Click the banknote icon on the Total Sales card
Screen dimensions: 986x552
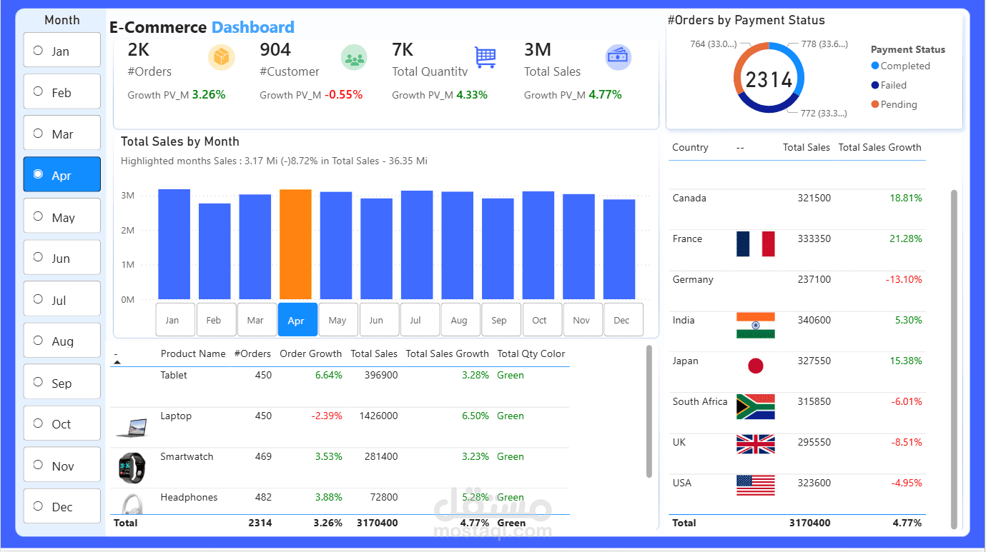(x=618, y=57)
